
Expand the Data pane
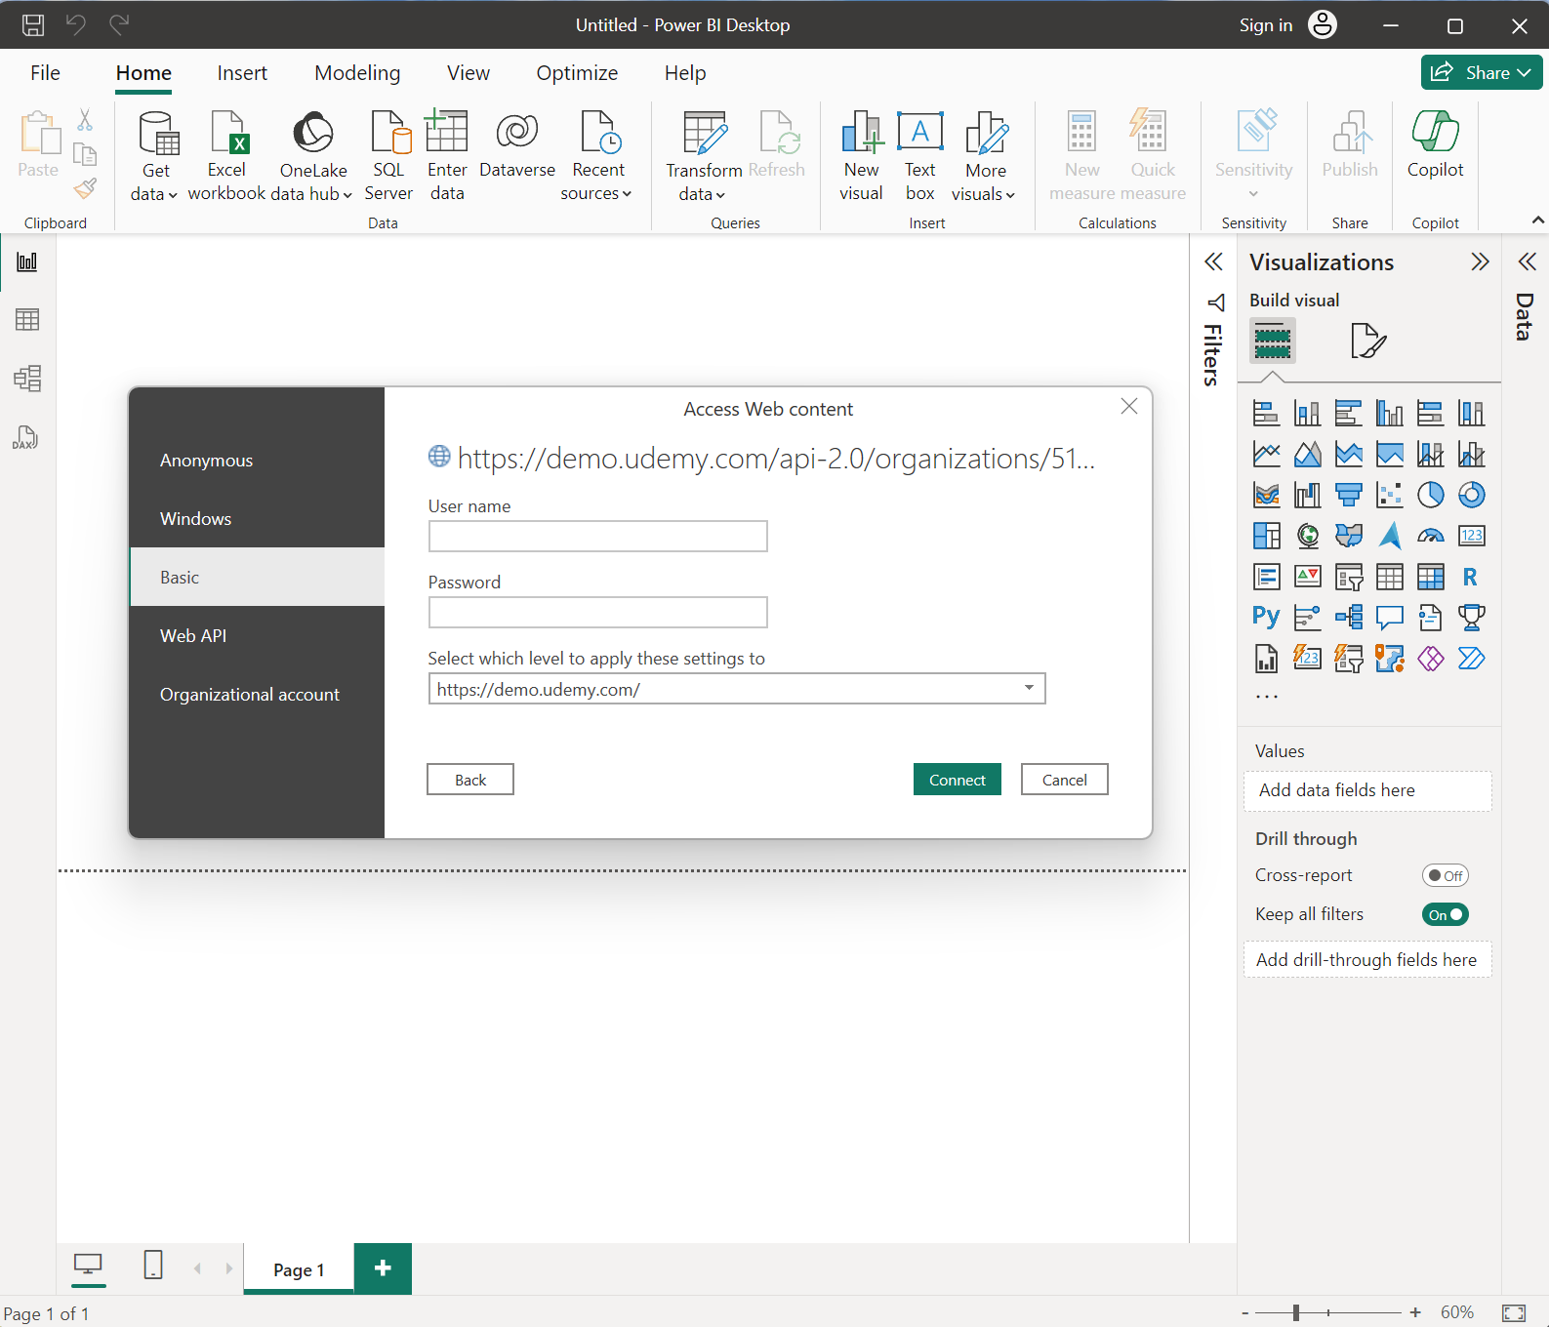pyautogui.click(x=1527, y=261)
